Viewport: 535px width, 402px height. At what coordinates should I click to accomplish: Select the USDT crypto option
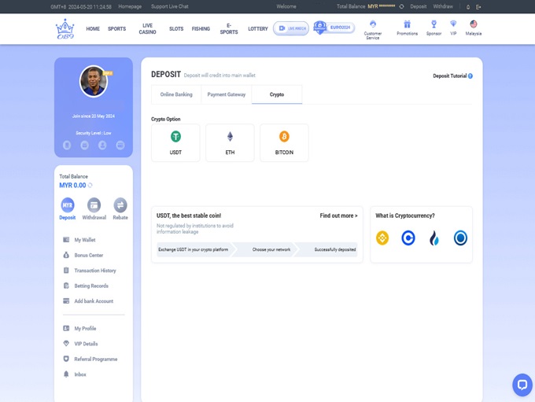[175, 142]
